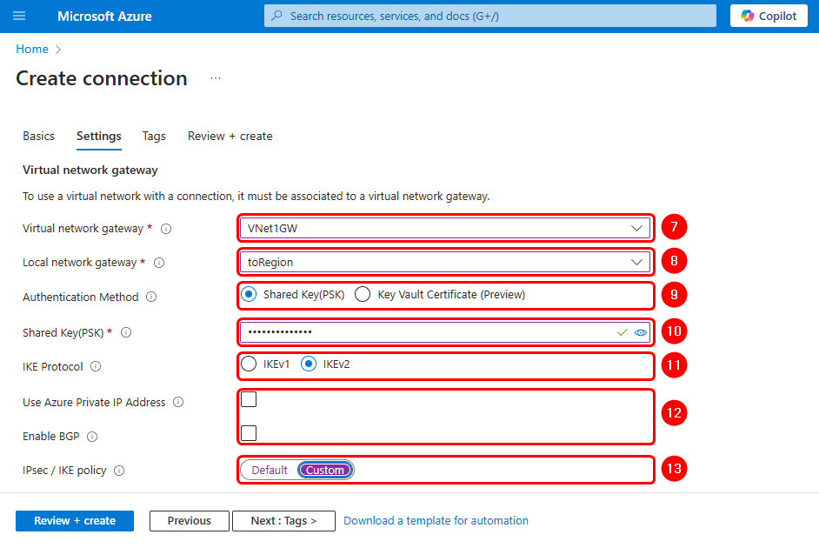
Task: Expand the Virtual network gateway dropdown
Action: click(445, 228)
